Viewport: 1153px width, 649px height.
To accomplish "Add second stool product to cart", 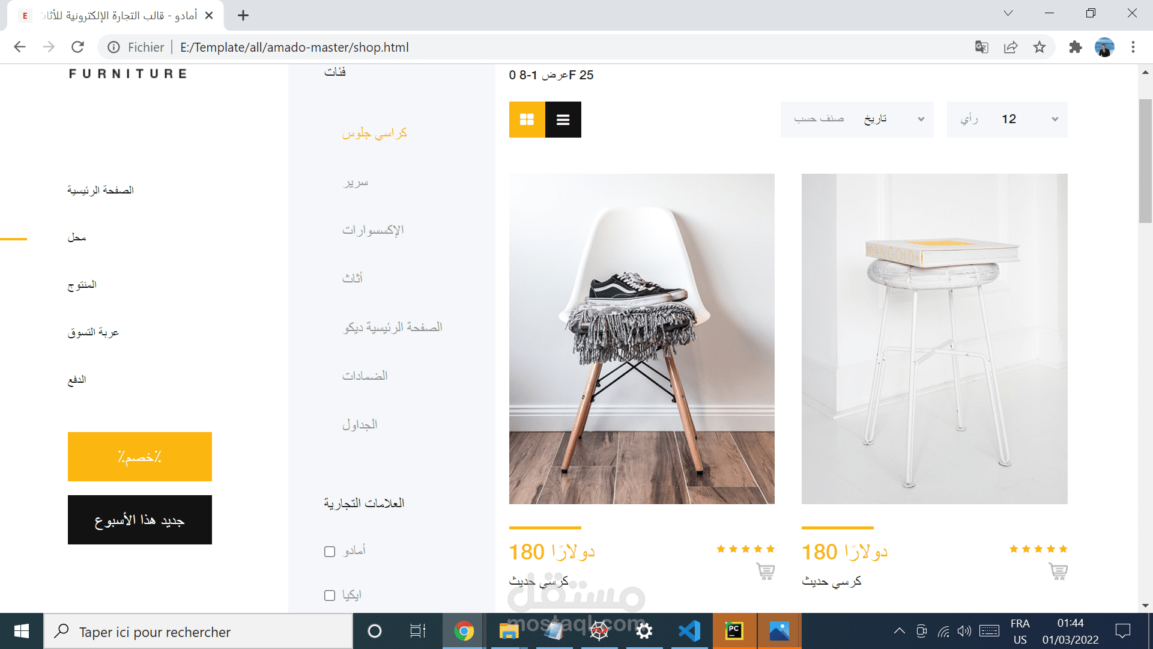I will point(1058,571).
